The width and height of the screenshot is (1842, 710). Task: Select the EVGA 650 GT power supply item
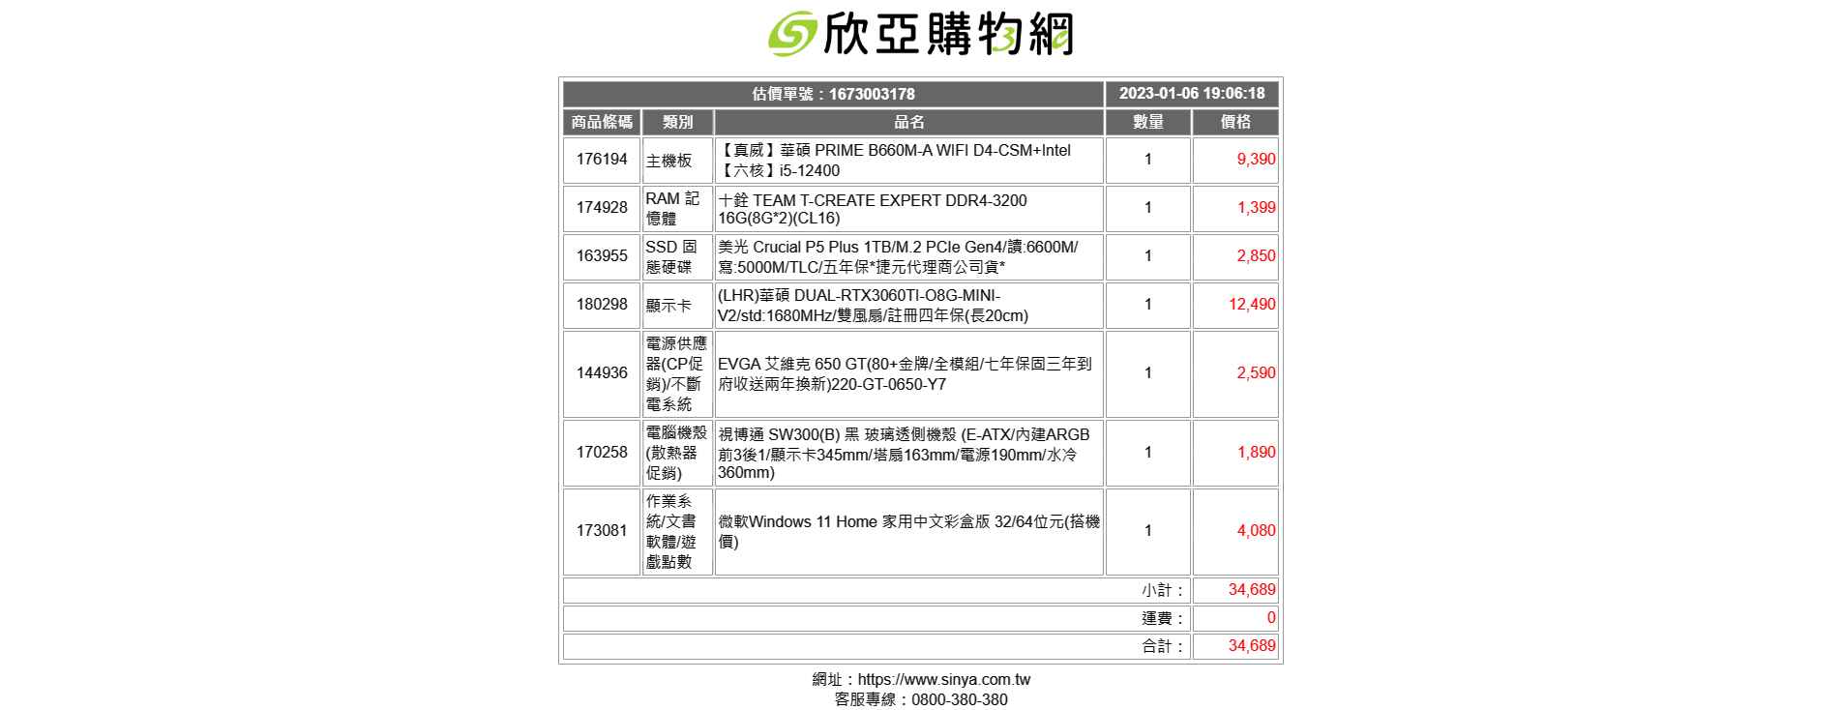(x=904, y=373)
